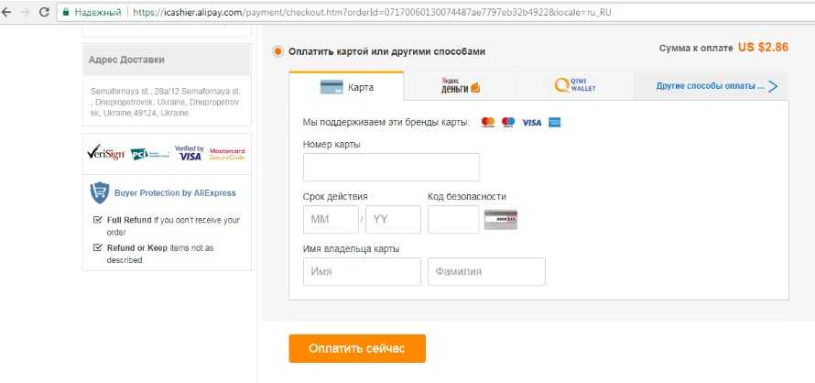815x383 pixels.
Task: Click the Refund or Keep checkmark
Action: coord(98,247)
